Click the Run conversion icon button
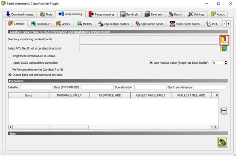 (222, 142)
